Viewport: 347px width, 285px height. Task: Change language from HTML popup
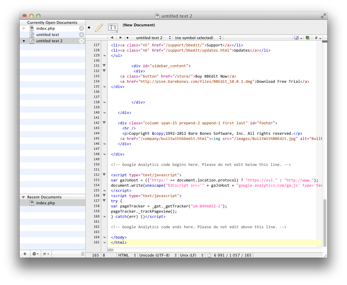coord(127,255)
